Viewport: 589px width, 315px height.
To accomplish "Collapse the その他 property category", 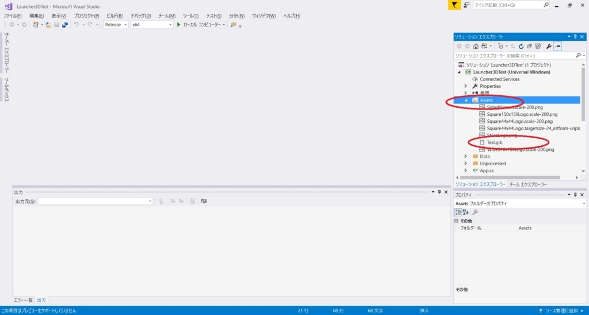I will (x=456, y=221).
